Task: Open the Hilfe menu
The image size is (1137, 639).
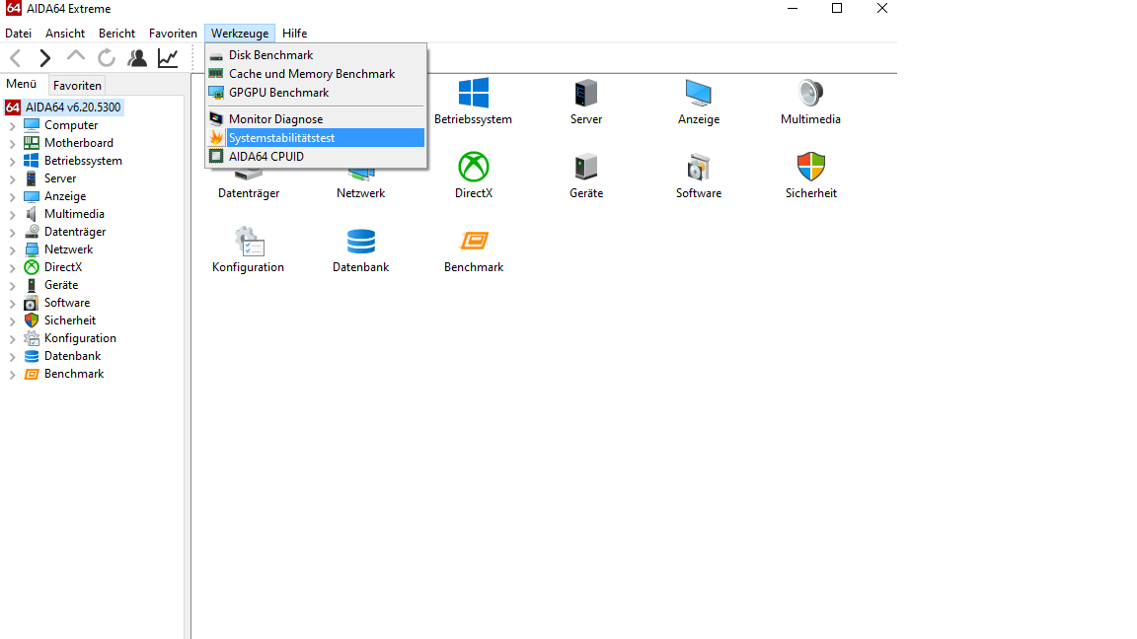Action: click(294, 34)
